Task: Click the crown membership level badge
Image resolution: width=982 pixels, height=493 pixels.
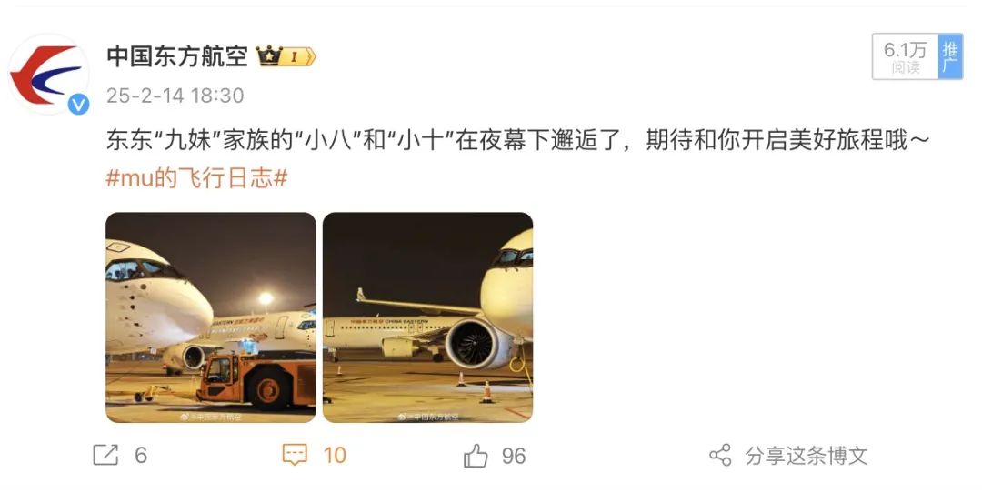Action: point(286,56)
